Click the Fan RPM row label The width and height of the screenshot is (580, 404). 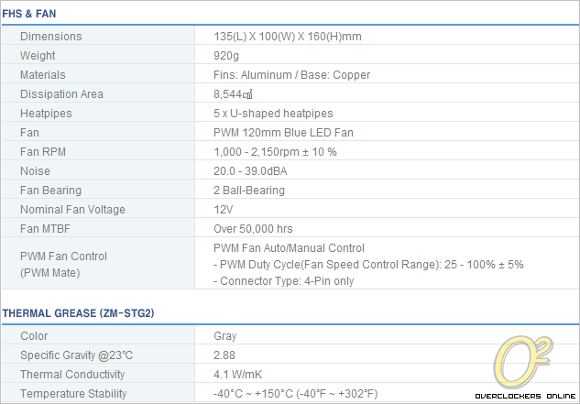click(x=45, y=152)
